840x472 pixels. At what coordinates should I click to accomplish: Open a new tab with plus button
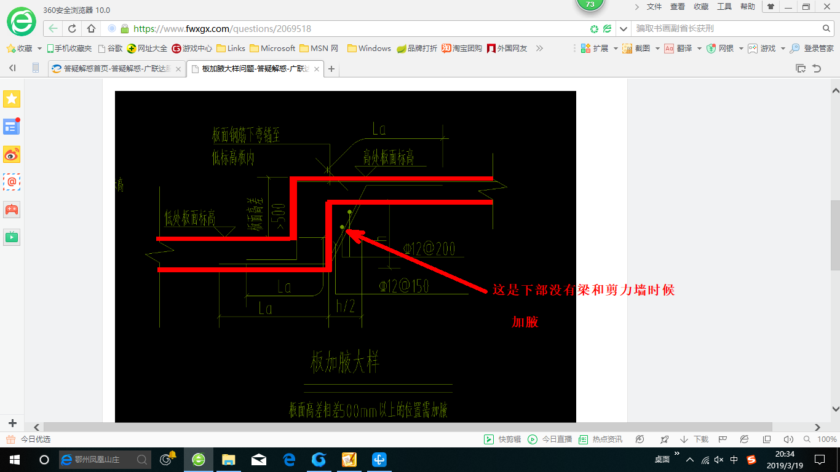[331, 69]
